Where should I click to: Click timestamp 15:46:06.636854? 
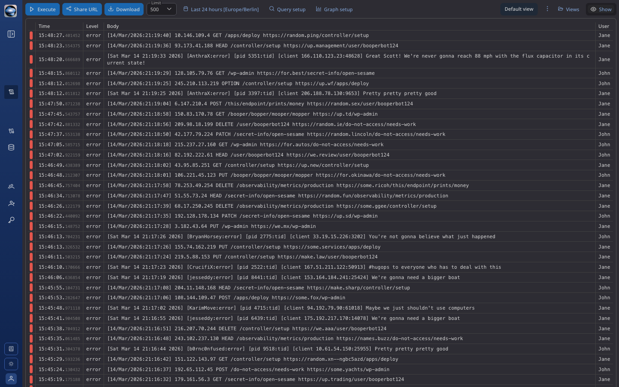click(59, 277)
